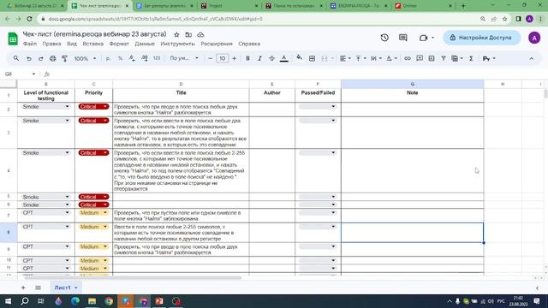Open the zoom 100% dropdown
This screenshot has width=548, height=308.
pyautogui.click(x=85, y=59)
